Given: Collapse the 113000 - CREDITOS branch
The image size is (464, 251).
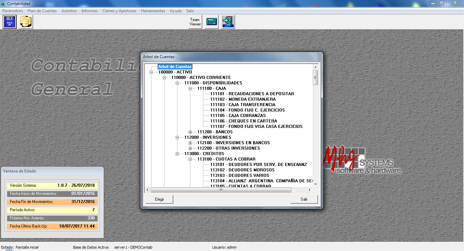Looking at the screenshot, I should (x=177, y=154).
